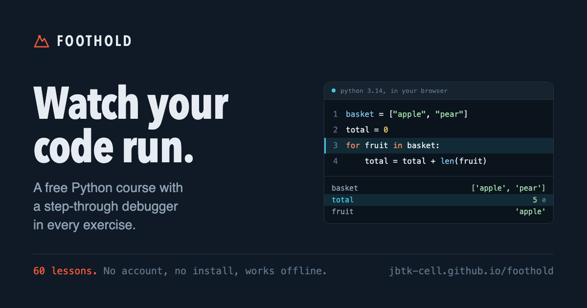Click the fruit variable row
Viewport: 587px width, 308px height.
(x=439, y=212)
